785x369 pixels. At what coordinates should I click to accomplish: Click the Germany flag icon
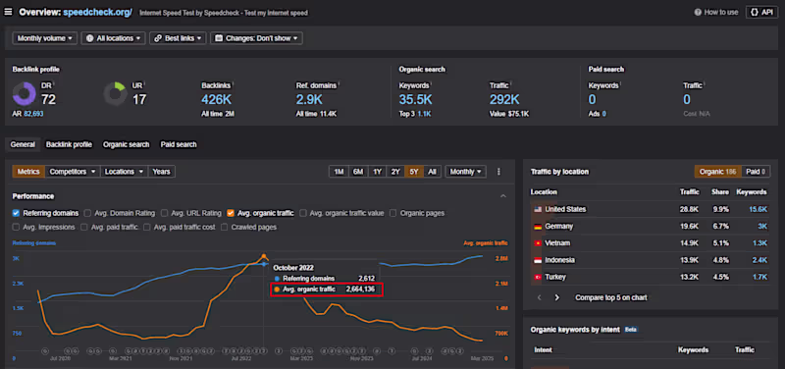pos(538,227)
